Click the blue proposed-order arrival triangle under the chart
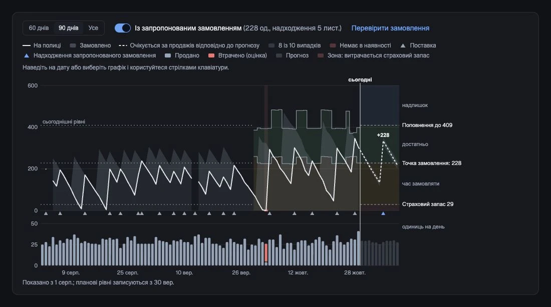 (383, 213)
